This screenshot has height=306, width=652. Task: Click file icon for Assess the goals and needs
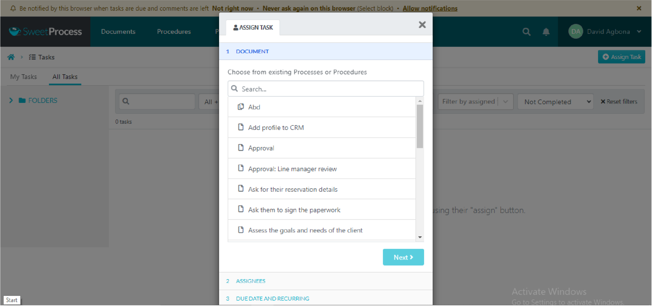[x=241, y=230]
